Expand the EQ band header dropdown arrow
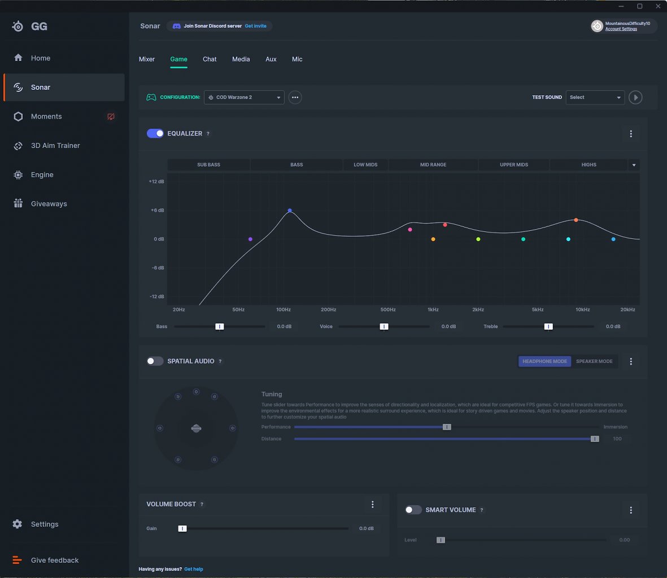Image resolution: width=667 pixels, height=578 pixels. click(634, 165)
